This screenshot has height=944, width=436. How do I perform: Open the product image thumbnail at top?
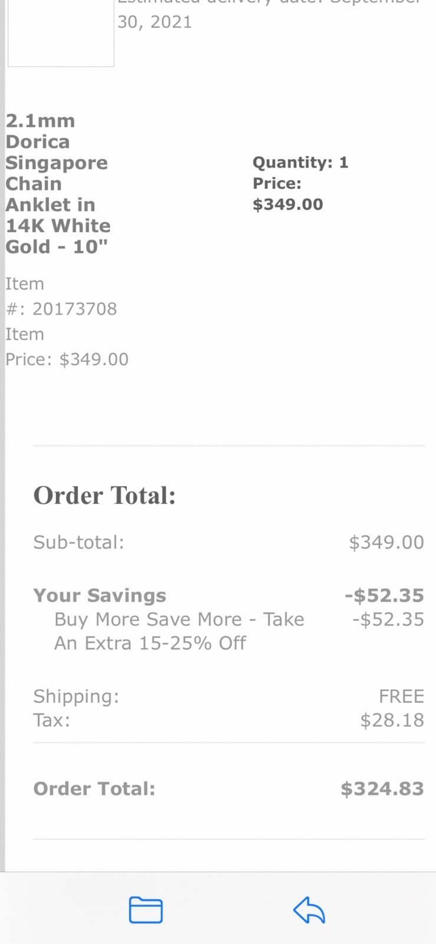pyautogui.click(x=61, y=33)
